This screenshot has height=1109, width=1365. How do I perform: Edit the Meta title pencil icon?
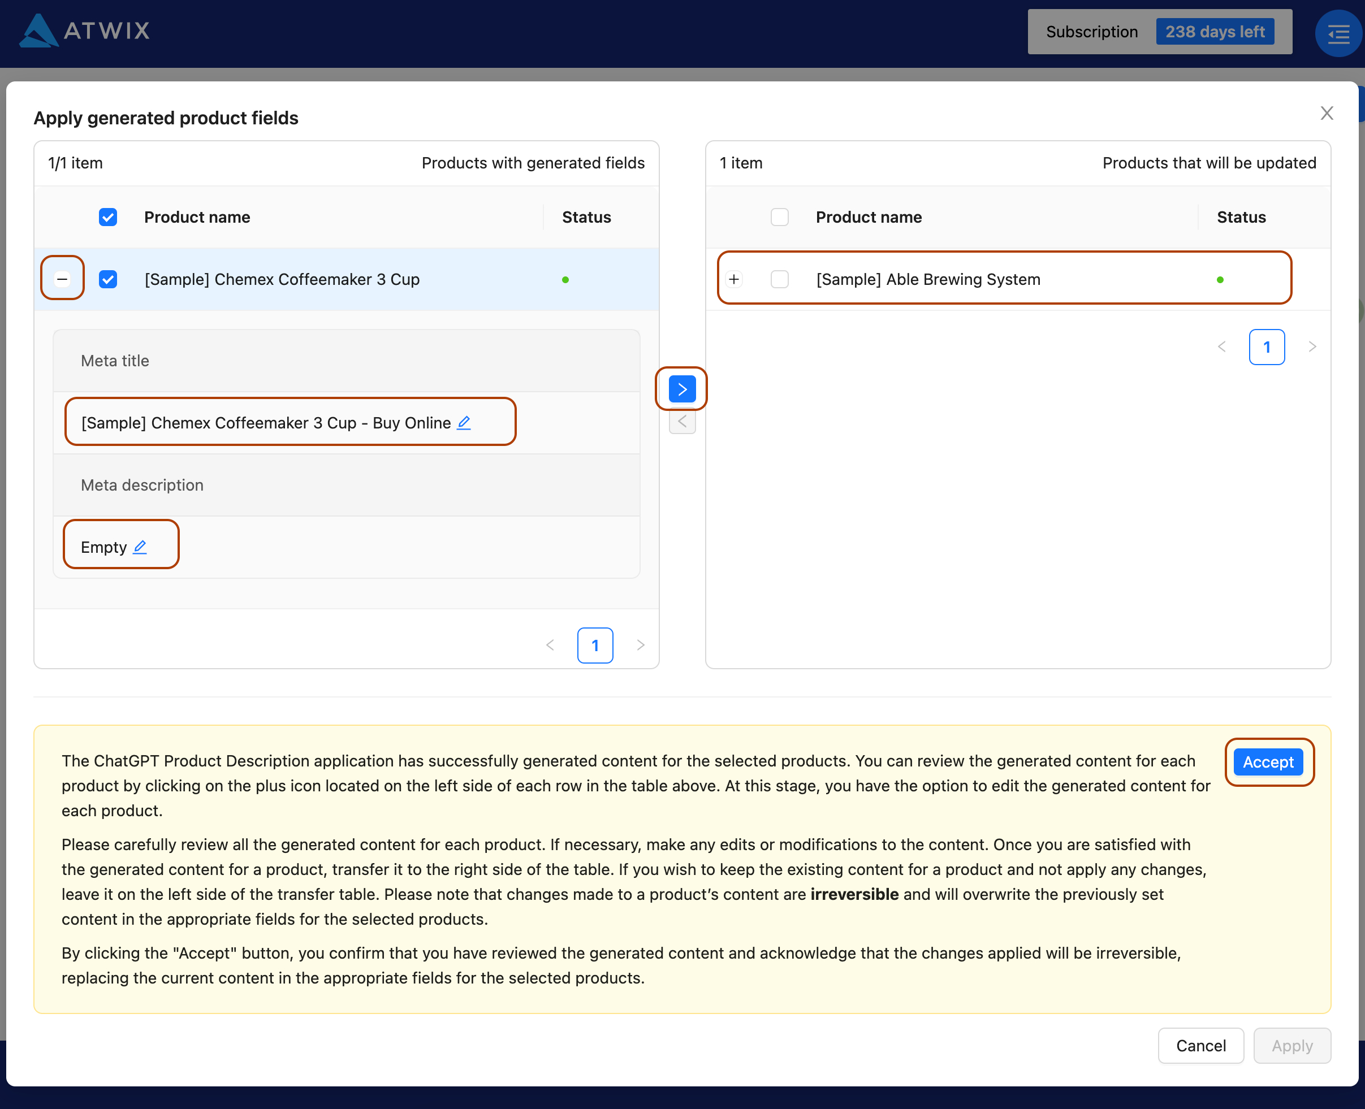pos(464,423)
